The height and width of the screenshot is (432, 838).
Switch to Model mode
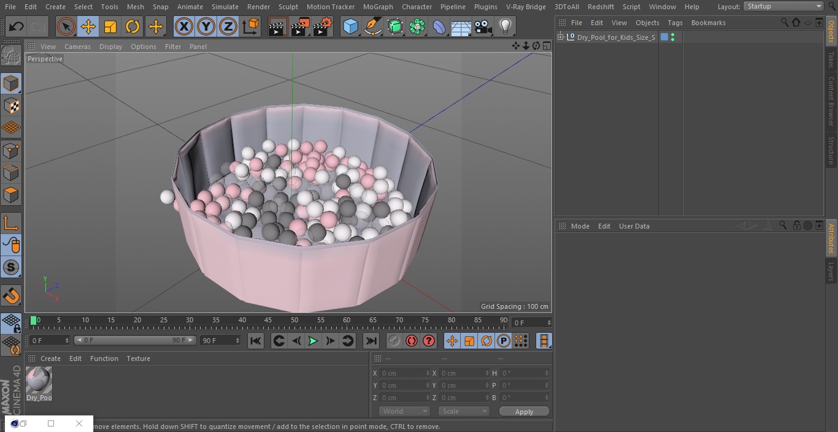(x=11, y=83)
